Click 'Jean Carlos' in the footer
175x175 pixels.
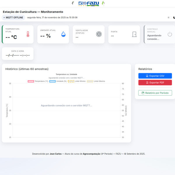pos(56,154)
